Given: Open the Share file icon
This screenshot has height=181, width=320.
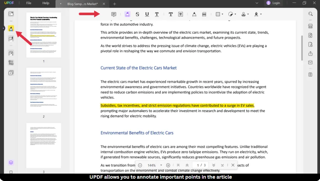Looking at the screenshot, I should pos(310,53).
